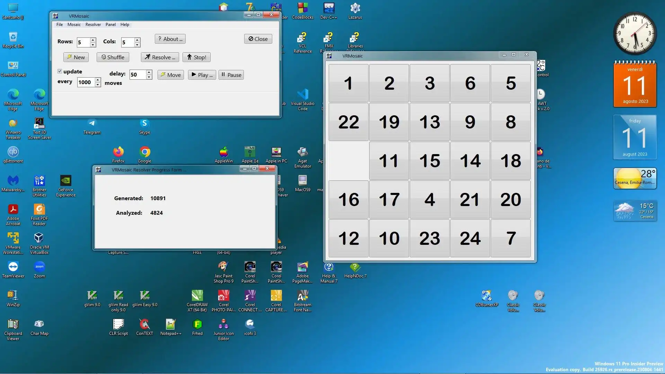This screenshot has width=665, height=374.
Task: Click Close button in VRMosaic control panel
Action: pos(258,39)
